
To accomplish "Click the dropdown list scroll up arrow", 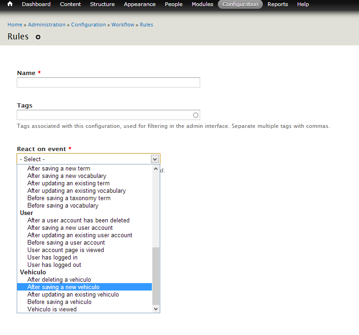I will pos(156,169).
